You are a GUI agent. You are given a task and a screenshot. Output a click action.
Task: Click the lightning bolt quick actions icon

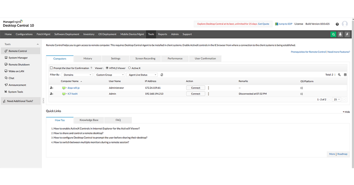[x=347, y=35]
